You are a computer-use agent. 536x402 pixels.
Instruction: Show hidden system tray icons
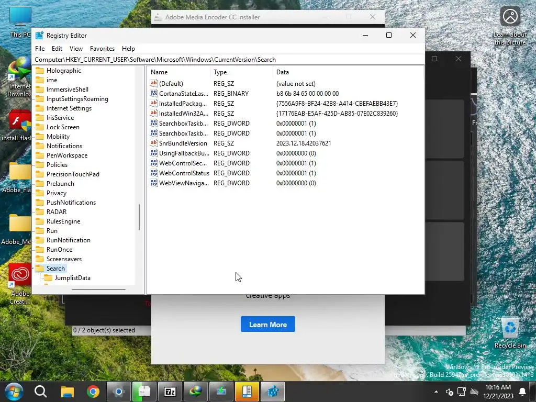coord(436,392)
